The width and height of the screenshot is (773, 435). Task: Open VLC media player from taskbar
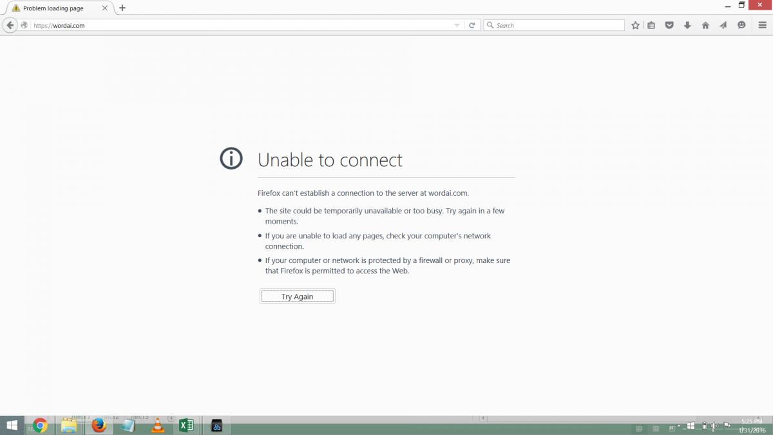[157, 425]
